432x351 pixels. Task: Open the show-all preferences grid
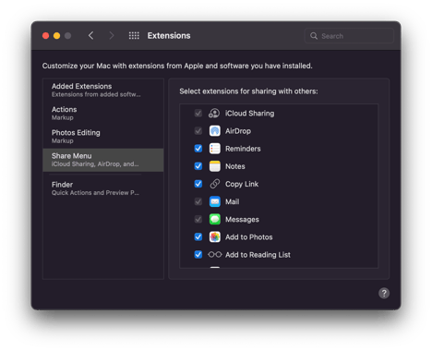[134, 36]
